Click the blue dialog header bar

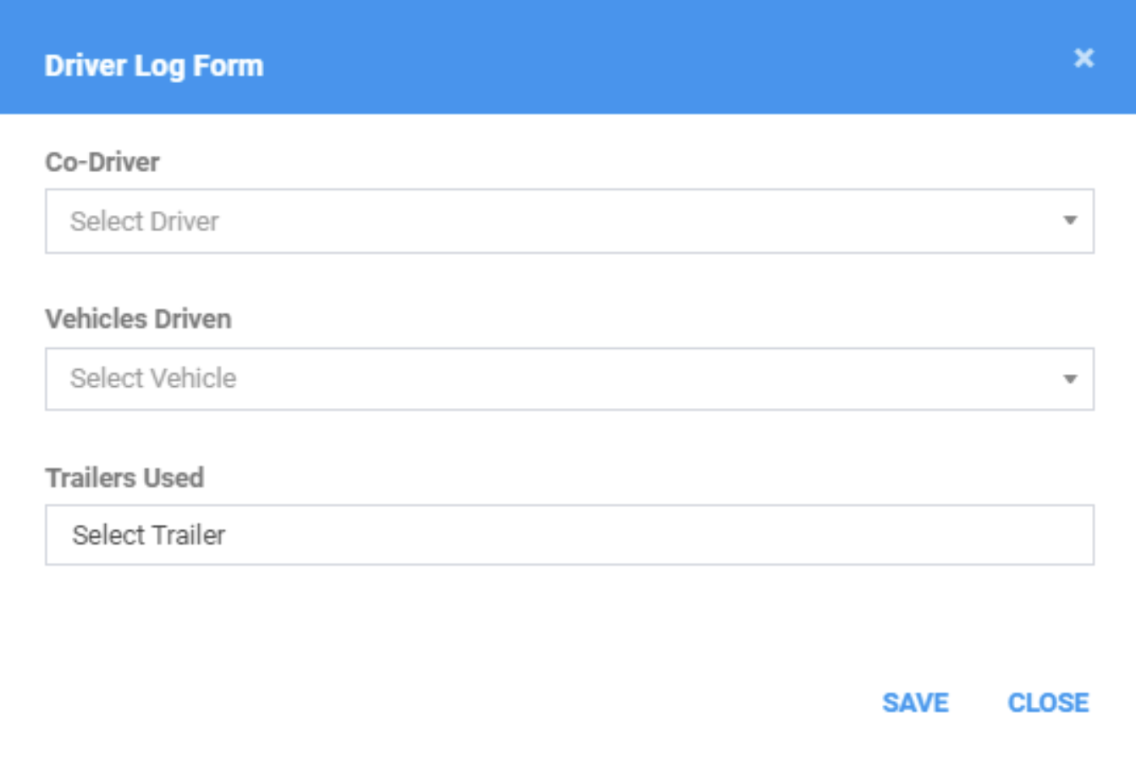click(568, 57)
